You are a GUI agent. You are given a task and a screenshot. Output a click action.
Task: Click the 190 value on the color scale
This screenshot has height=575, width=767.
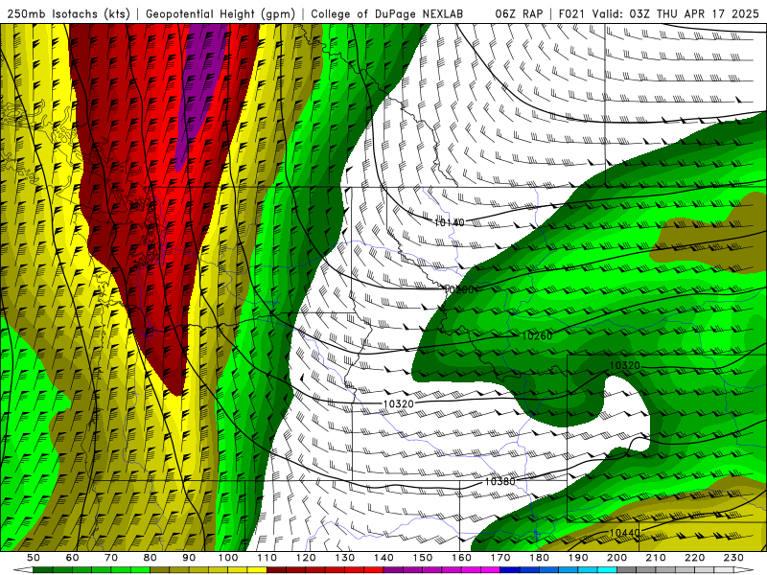click(578, 558)
